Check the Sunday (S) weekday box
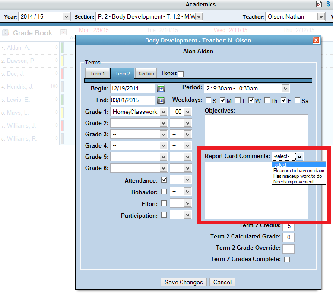 click(x=208, y=100)
